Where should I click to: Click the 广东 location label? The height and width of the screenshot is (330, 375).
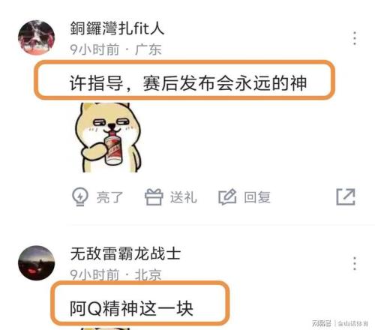148,49
